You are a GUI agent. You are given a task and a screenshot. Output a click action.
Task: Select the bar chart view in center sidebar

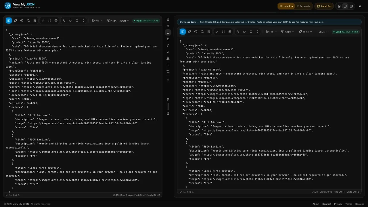pyautogui.click(x=168, y=52)
